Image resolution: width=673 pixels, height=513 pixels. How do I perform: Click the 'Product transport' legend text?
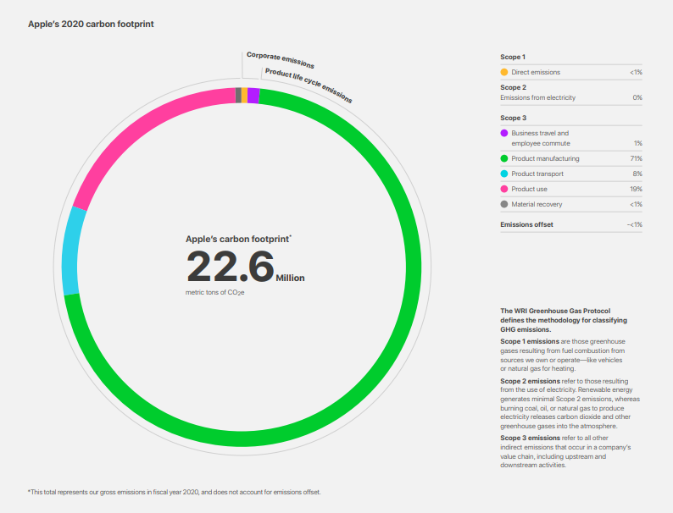[x=537, y=174]
